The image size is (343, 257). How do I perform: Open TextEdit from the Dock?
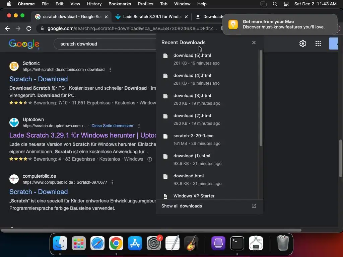(x=173, y=243)
